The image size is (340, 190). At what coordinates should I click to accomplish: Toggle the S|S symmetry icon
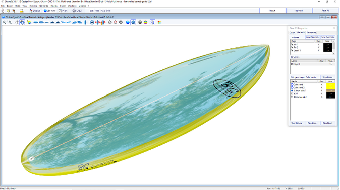(152, 22)
